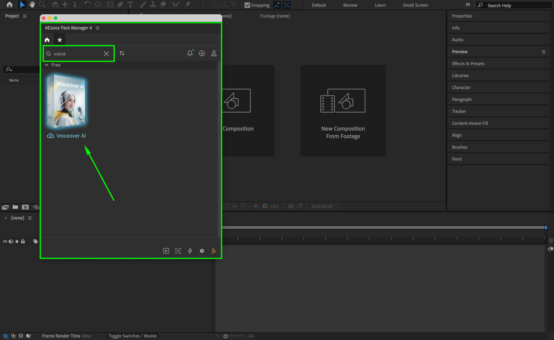Click Toggle Switches / Modes button
This screenshot has width=554, height=340.
132,336
